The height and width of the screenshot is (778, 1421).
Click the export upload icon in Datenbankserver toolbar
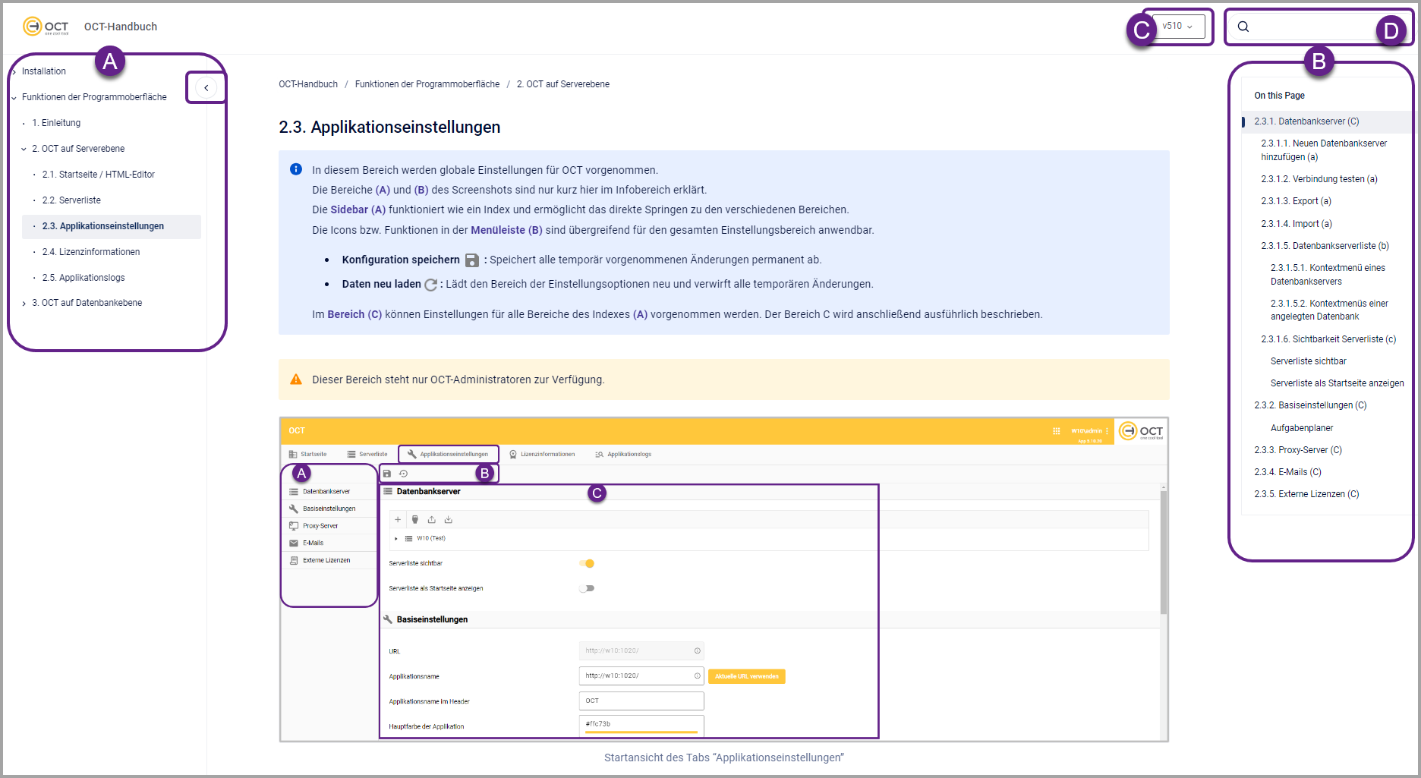432,520
